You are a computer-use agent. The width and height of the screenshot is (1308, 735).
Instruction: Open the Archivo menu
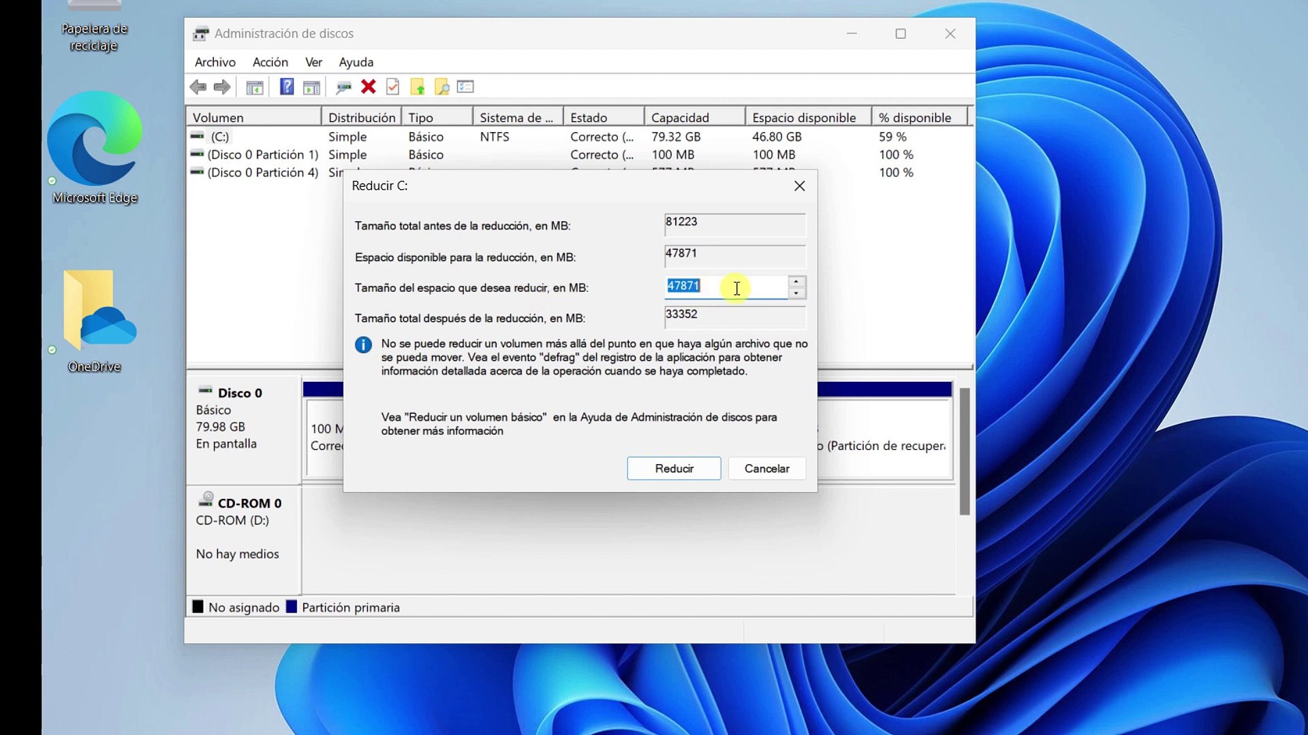click(x=215, y=62)
